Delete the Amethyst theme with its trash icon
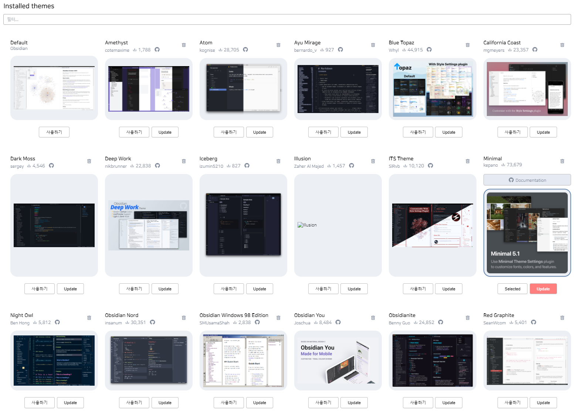This screenshot has width=577, height=413. [x=184, y=45]
